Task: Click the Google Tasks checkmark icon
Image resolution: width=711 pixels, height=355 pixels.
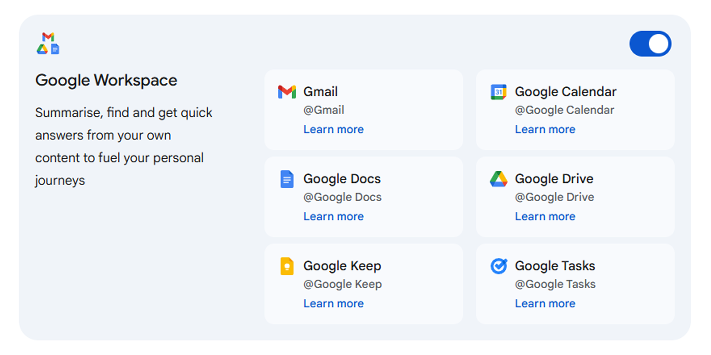Action: click(x=498, y=266)
